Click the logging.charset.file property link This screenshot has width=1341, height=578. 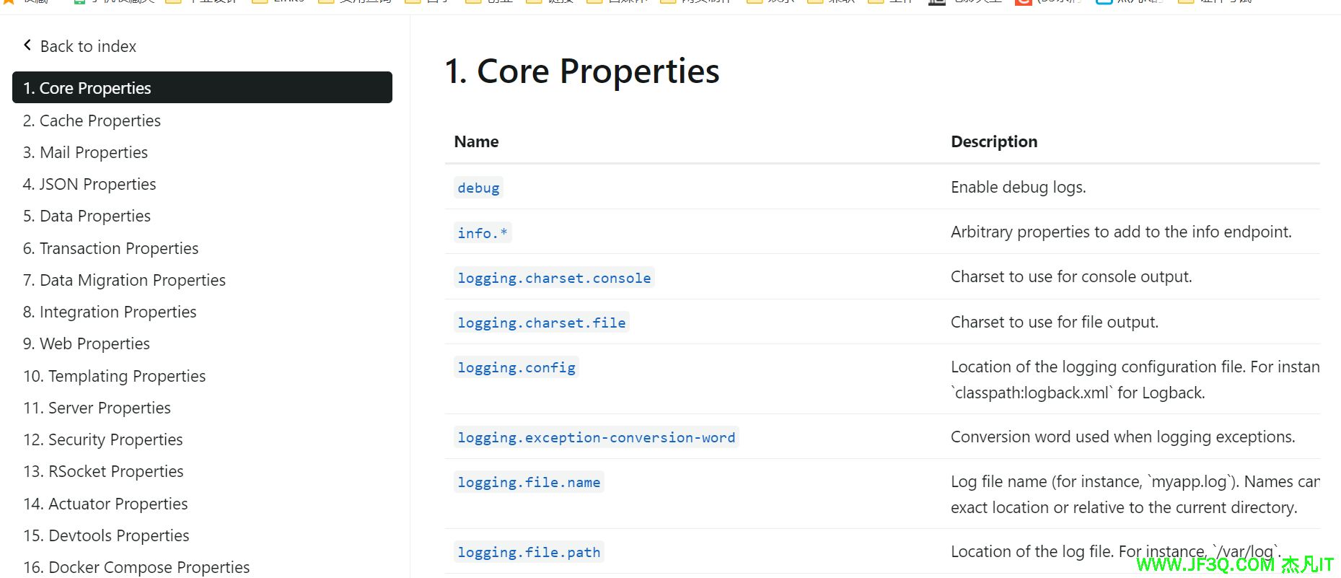[x=541, y=323]
